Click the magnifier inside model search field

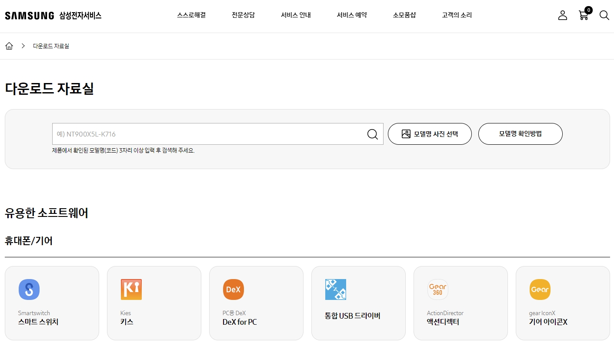[373, 134]
